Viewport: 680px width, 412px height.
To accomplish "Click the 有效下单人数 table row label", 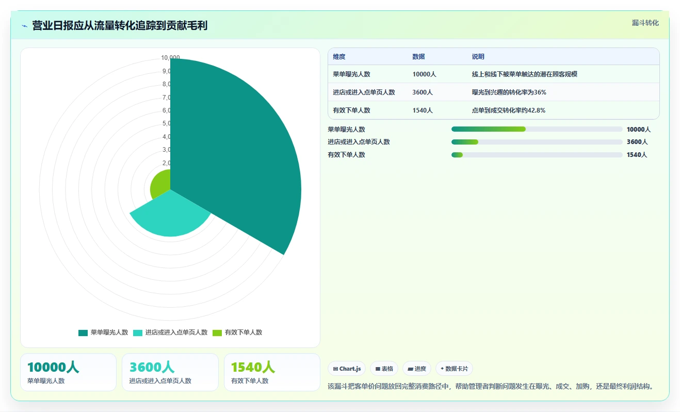I will (x=351, y=110).
